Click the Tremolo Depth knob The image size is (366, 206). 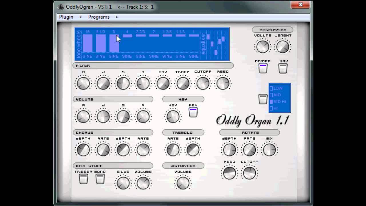coord(193,150)
